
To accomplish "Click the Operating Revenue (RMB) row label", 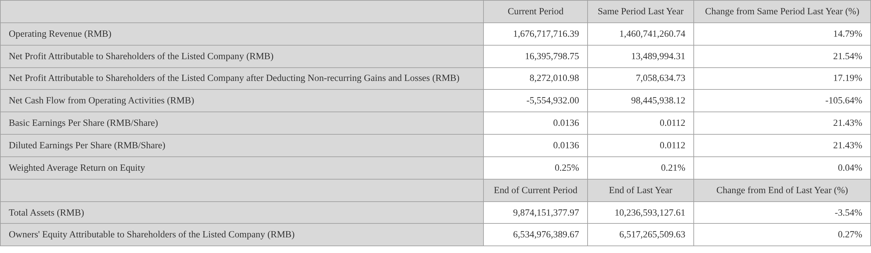I will (x=60, y=34).
